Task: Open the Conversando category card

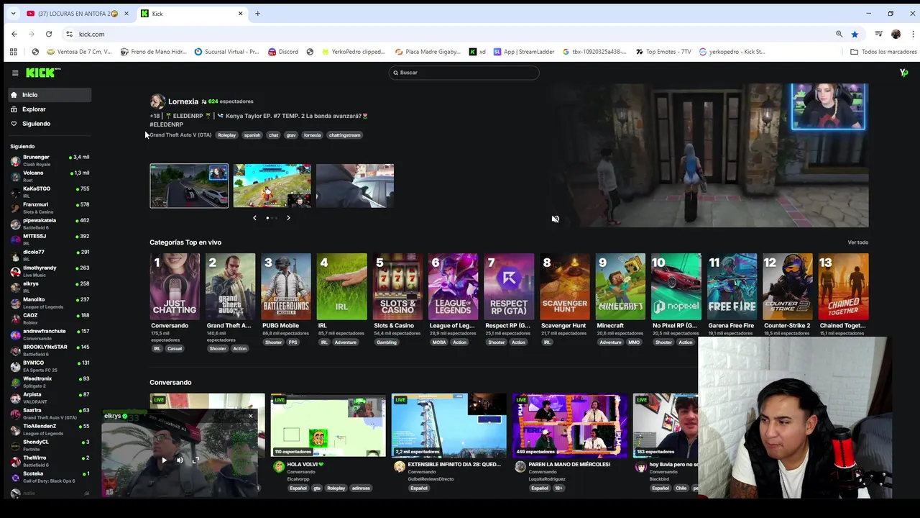Action: pos(175,286)
